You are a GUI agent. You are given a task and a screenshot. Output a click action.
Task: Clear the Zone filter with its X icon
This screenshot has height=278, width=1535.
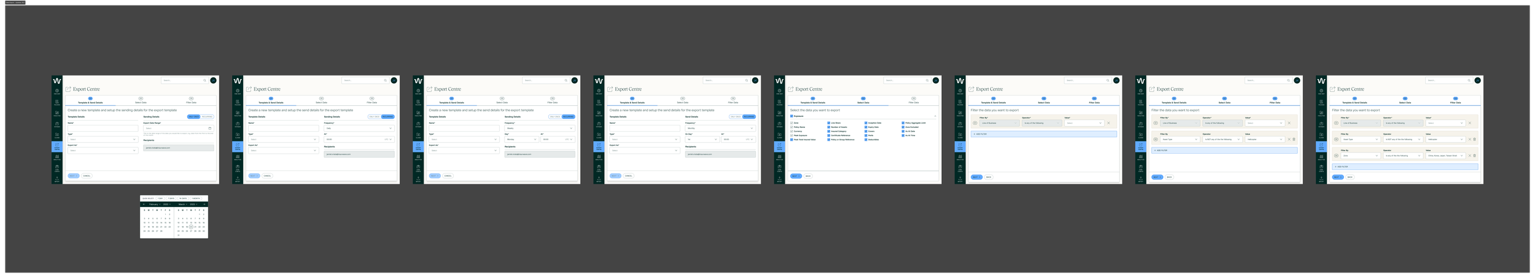click(x=1469, y=156)
